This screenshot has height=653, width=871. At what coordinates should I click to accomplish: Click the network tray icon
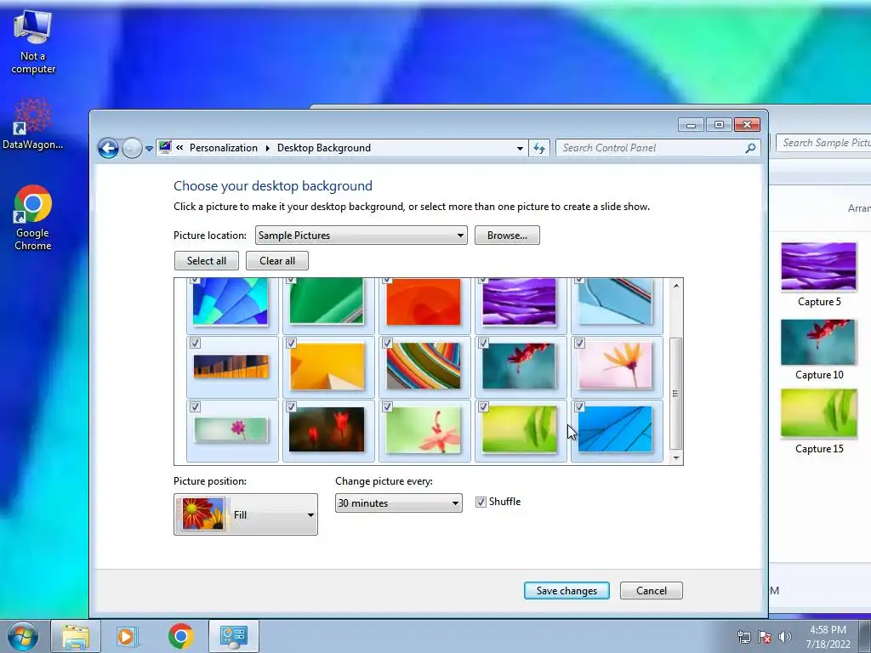click(x=743, y=637)
